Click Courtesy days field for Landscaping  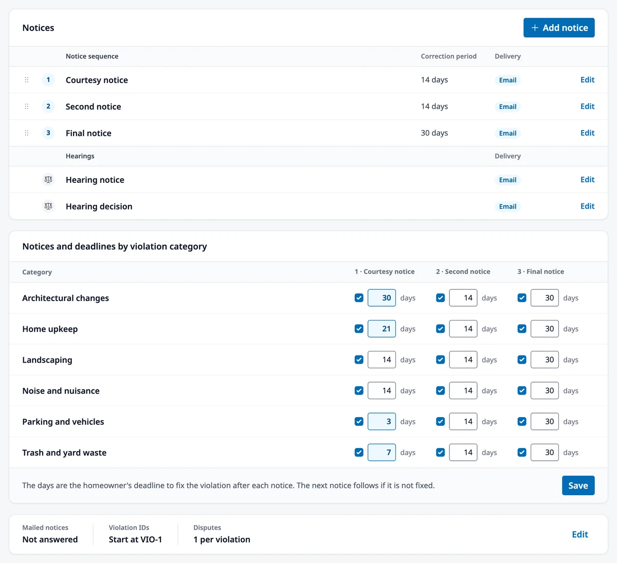tap(382, 360)
